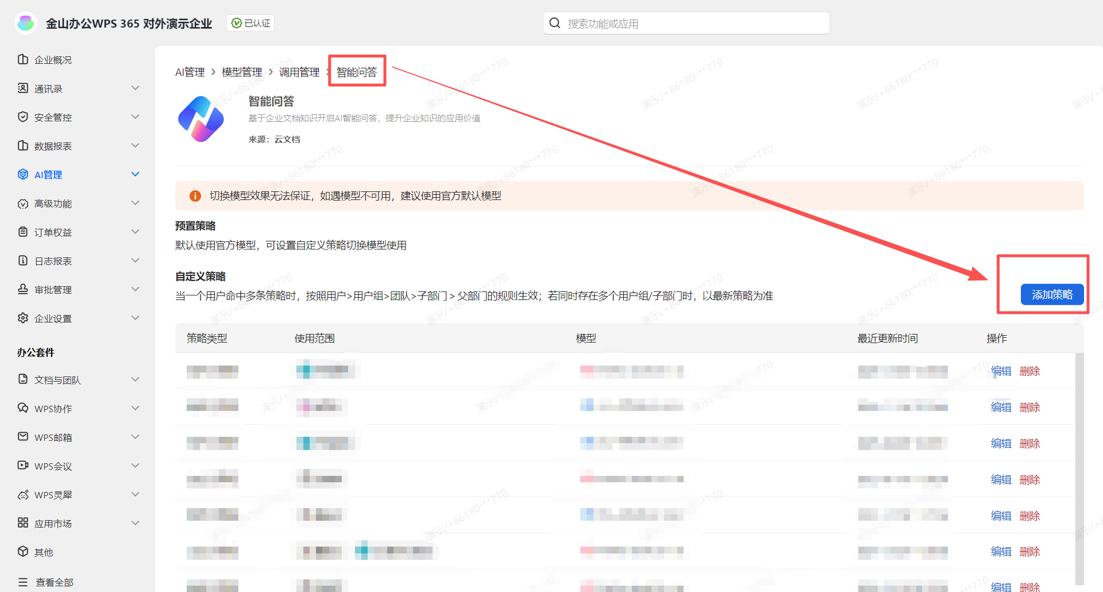Collapse the AI管理 menu chevron
The image size is (1103, 592).
[136, 174]
